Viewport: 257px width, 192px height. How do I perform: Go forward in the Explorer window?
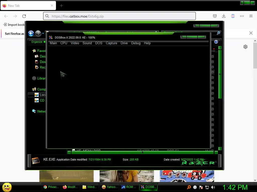pyautogui.click(x=38, y=33)
